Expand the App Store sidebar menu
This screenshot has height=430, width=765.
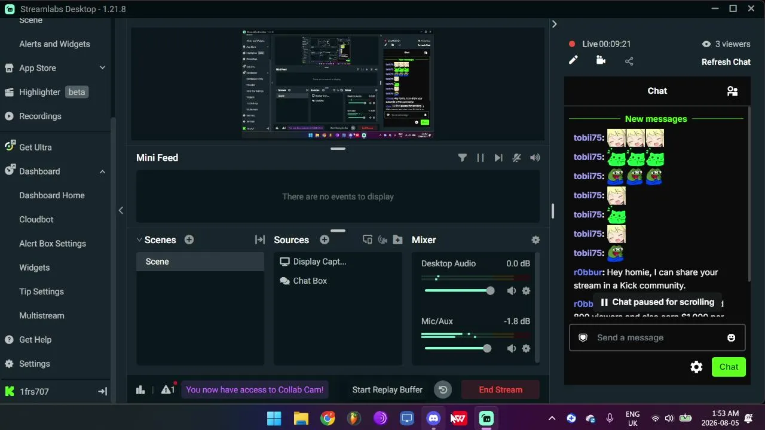click(102, 68)
